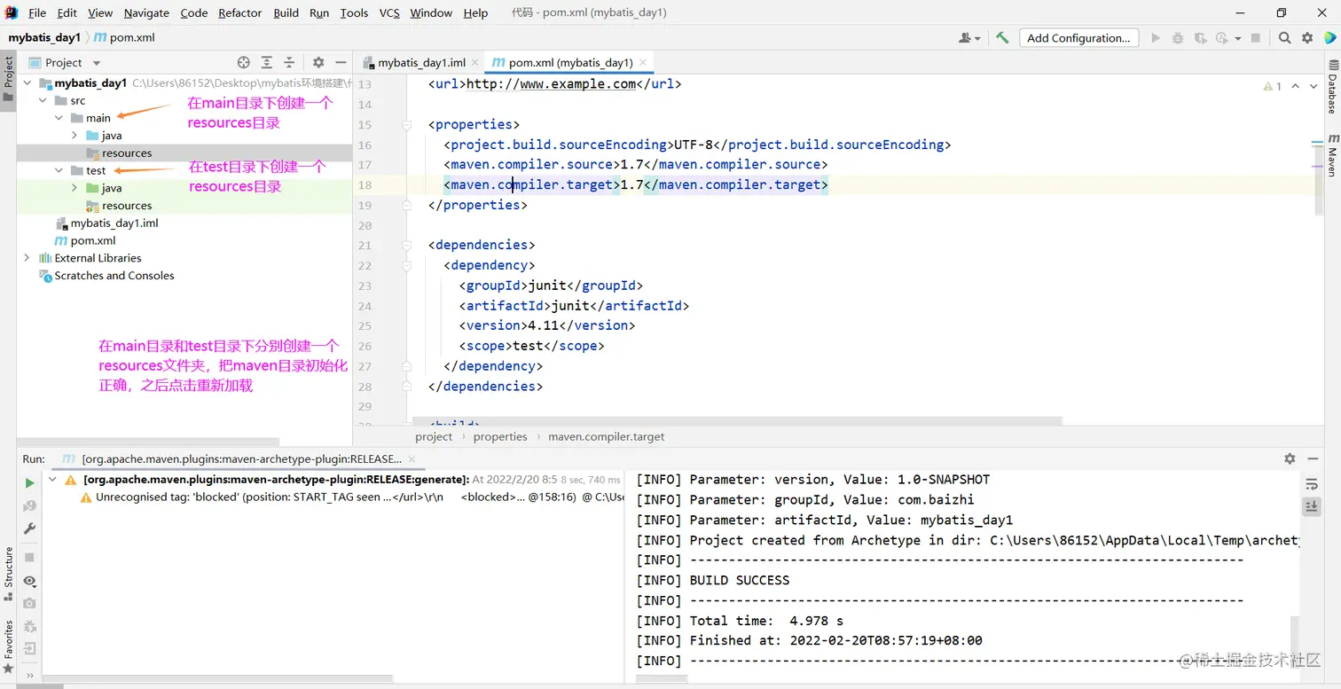The height and width of the screenshot is (689, 1341).
Task: Collapse the test folder node
Action: pyautogui.click(x=59, y=170)
